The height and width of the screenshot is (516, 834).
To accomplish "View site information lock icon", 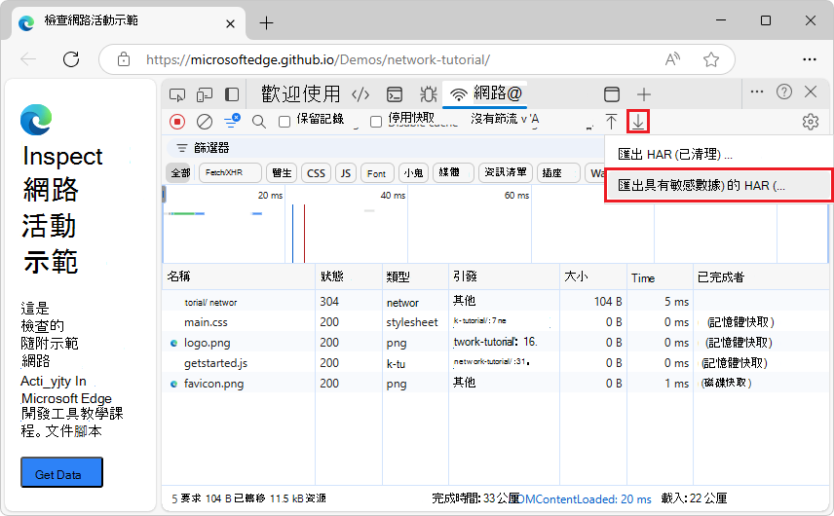I will coord(124,59).
